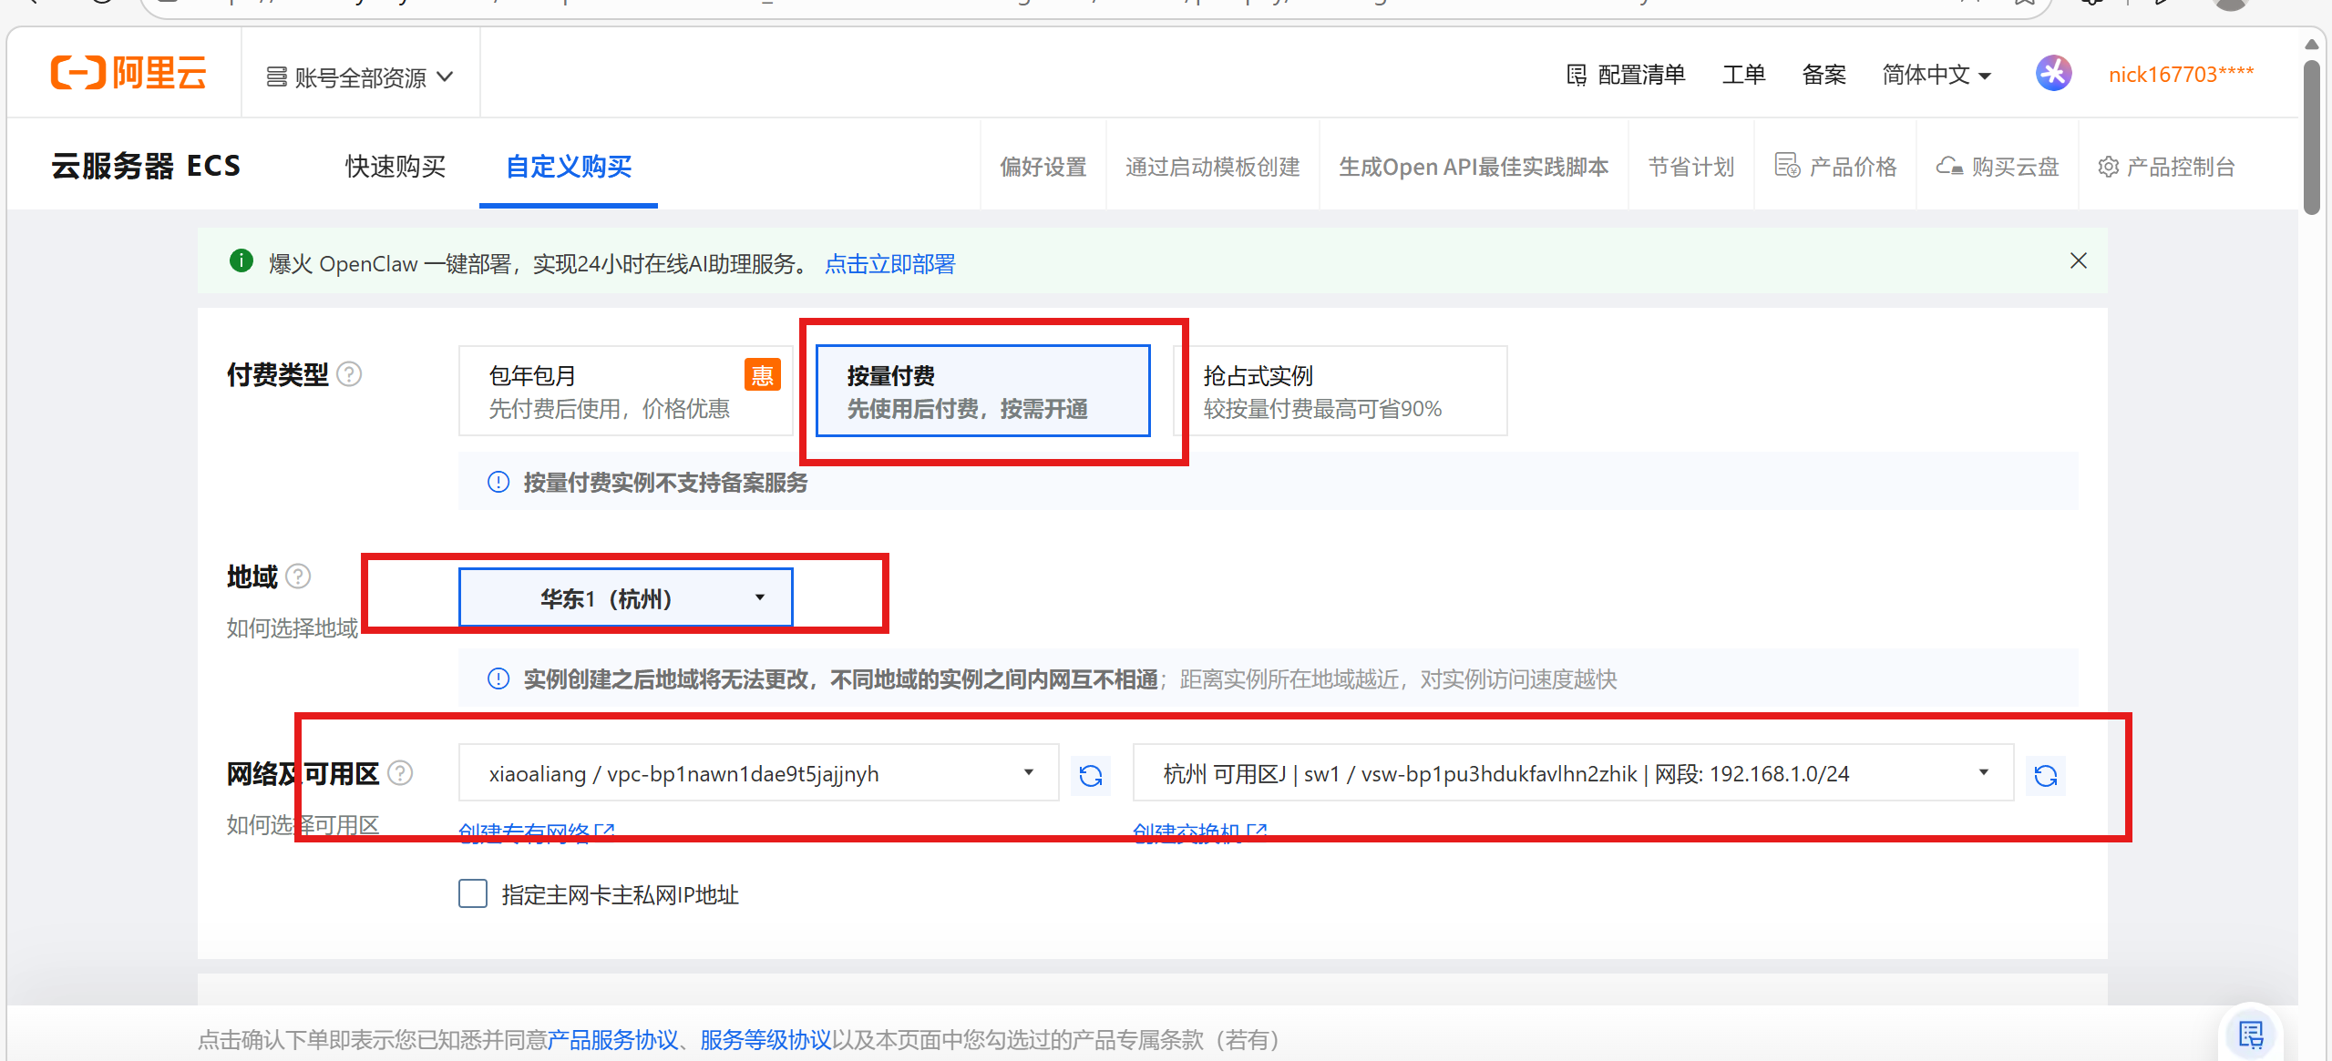2332x1061 pixels.
Task: Click the Alibaba Cloud logo
Action: coord(128,73)
